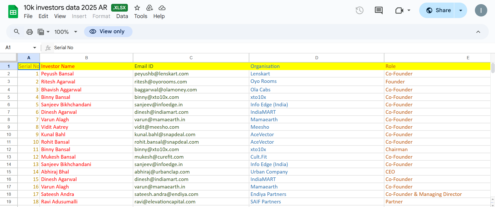The height and width of the screenshot is (207, 495).
Task: Click the Investor Name header cell
Action: pos(86,66)
